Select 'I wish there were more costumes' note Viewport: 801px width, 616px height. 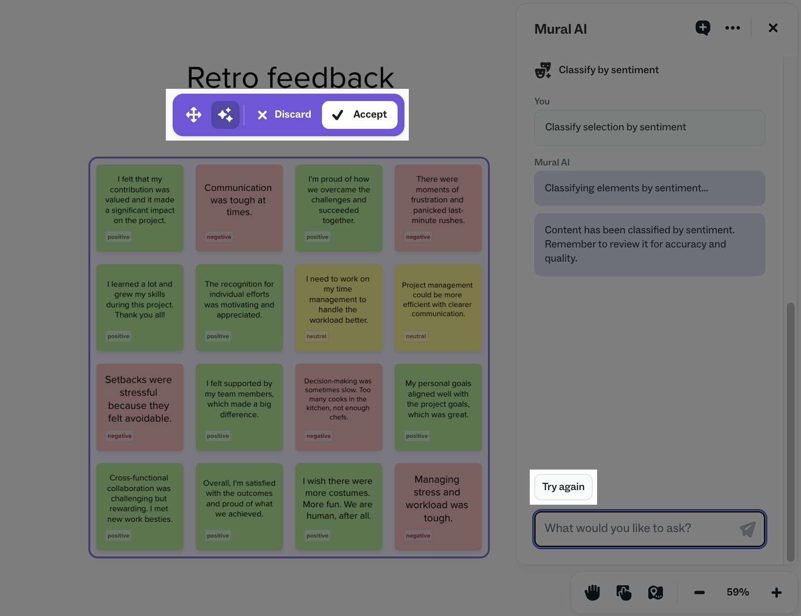pyautogui.click(x=339, y=507)
